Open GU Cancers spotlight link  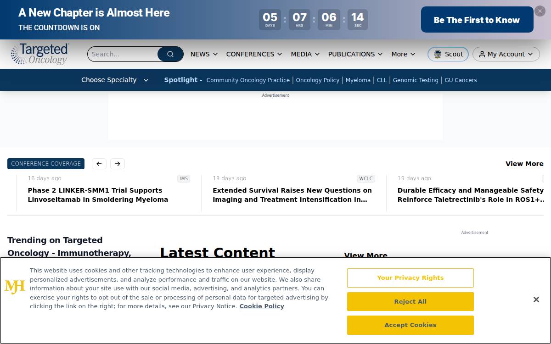point(461,80)
